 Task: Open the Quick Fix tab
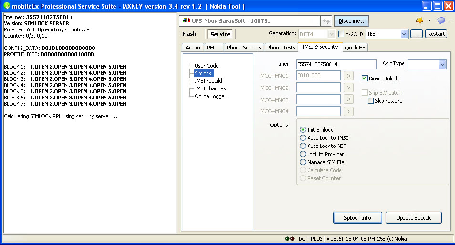point(355,48)
